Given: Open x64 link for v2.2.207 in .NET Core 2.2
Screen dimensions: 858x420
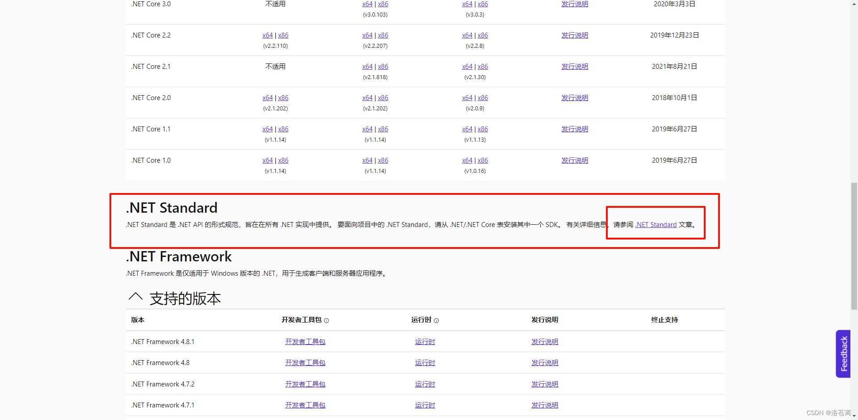Looking at the screenshot, I should [367, 35].
